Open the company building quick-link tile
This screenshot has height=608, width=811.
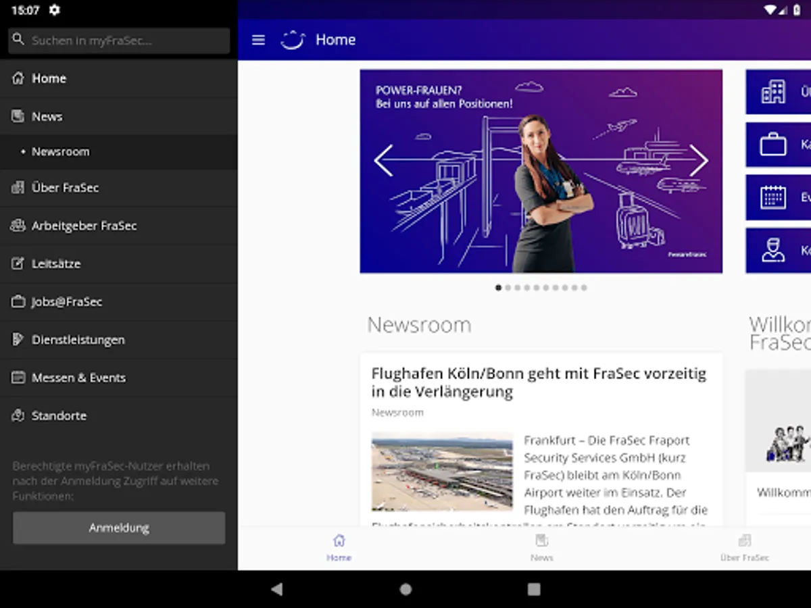(x=778, y=92)
